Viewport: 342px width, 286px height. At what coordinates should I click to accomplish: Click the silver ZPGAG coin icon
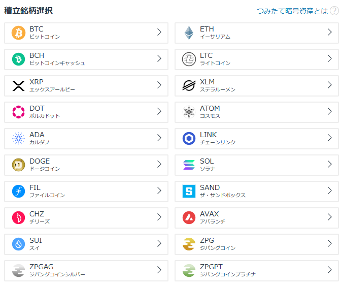19,270
